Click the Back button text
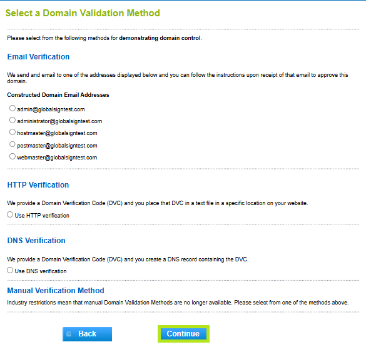 click(88, 334)
